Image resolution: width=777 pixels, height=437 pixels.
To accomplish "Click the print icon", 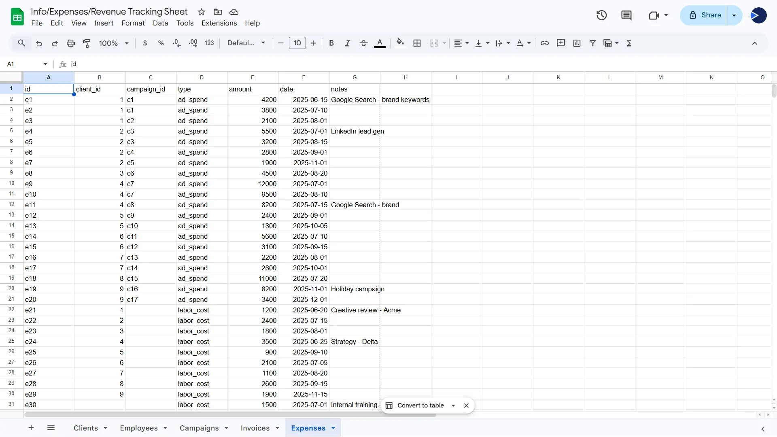I will (70, 43).
